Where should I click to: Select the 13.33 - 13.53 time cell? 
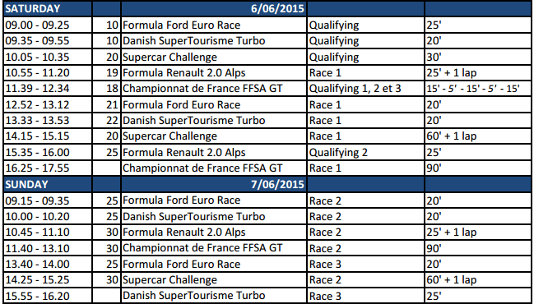(48, 121)
